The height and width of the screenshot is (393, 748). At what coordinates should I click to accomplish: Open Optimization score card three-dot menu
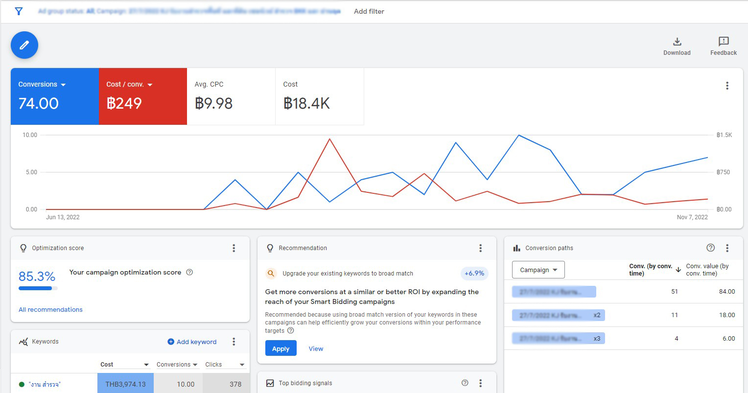pyautogui.click(x=234, y=248)
